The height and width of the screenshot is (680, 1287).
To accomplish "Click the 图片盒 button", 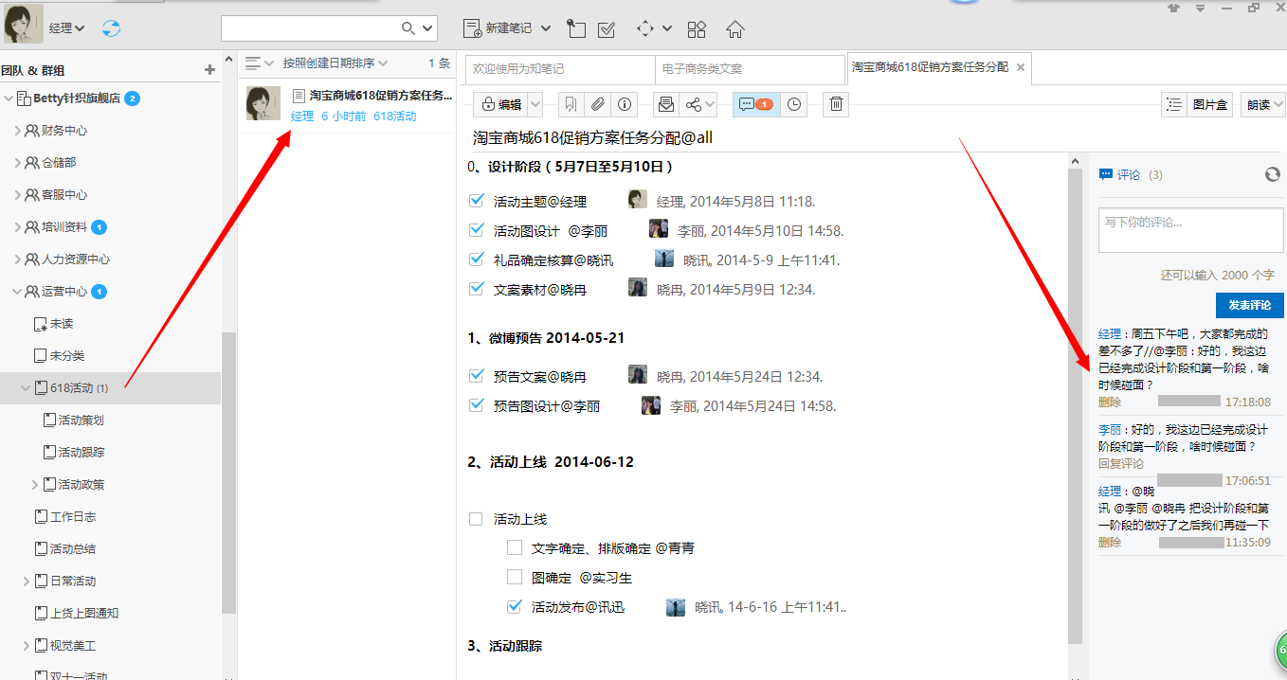I will (1210, 104).
